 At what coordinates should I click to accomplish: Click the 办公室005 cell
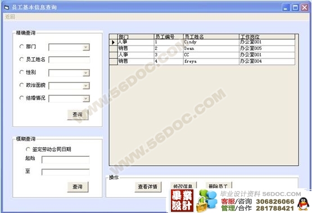[267, 49]
